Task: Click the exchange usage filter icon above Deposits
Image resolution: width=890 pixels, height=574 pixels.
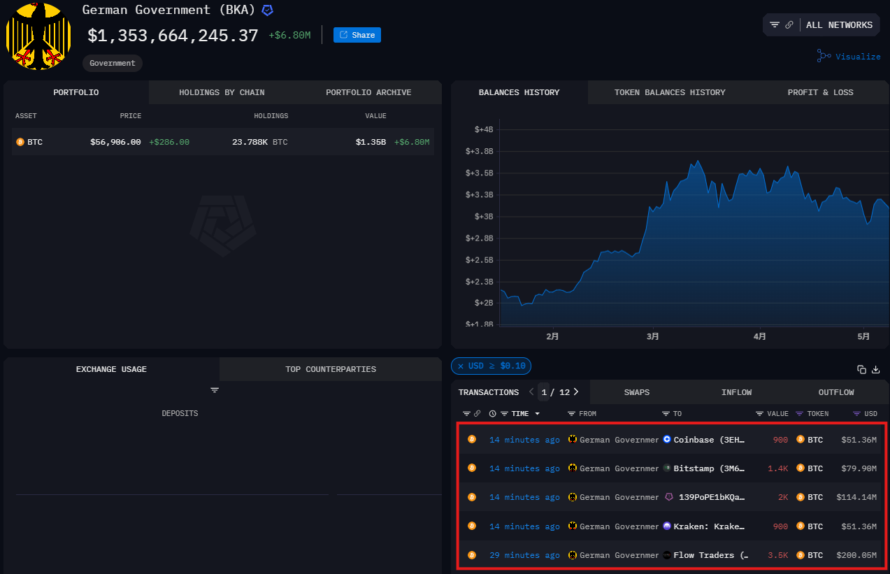Action: 215,390
